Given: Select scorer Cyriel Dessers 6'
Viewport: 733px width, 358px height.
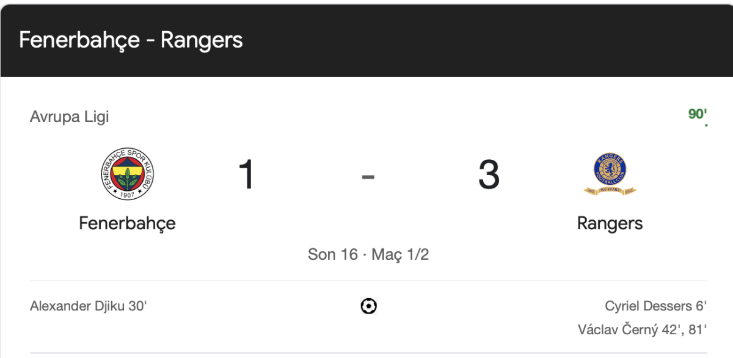Looking at the screenshot, I should pos(656,306).
